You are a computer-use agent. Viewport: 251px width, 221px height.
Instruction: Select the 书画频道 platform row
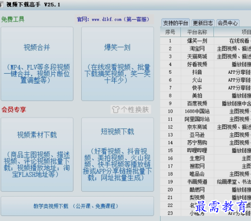[x=197, y=182]
